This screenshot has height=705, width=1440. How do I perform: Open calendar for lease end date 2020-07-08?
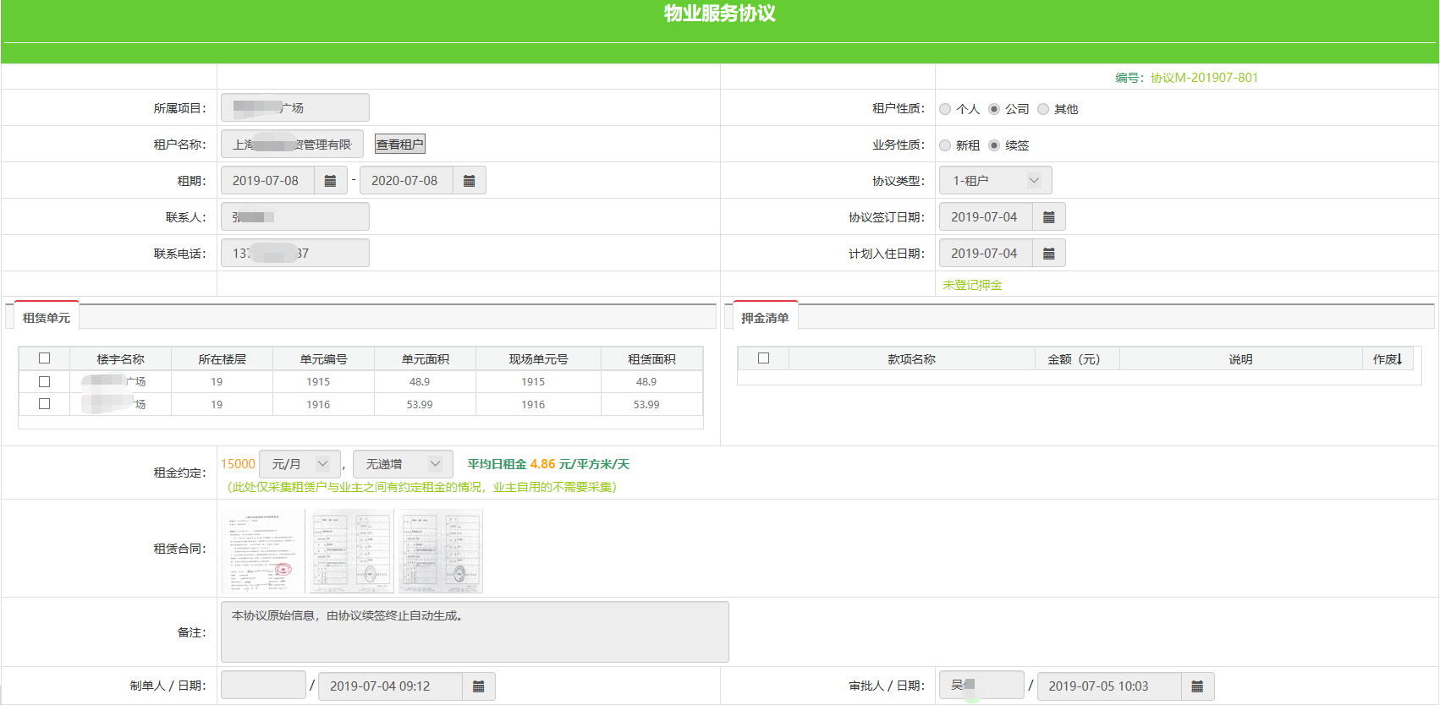click(469, 181)
